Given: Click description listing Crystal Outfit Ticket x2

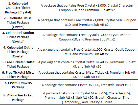Looking at the screenshot, I should point(87,64).
